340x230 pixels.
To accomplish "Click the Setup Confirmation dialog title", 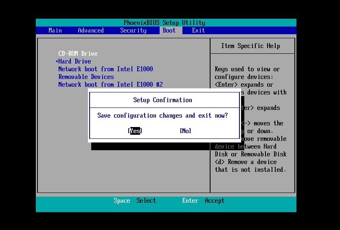I will (x=162, y=100).
